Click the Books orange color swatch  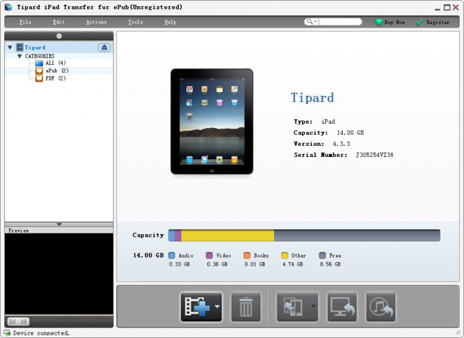pyautogui.click(x=247, y=256)
